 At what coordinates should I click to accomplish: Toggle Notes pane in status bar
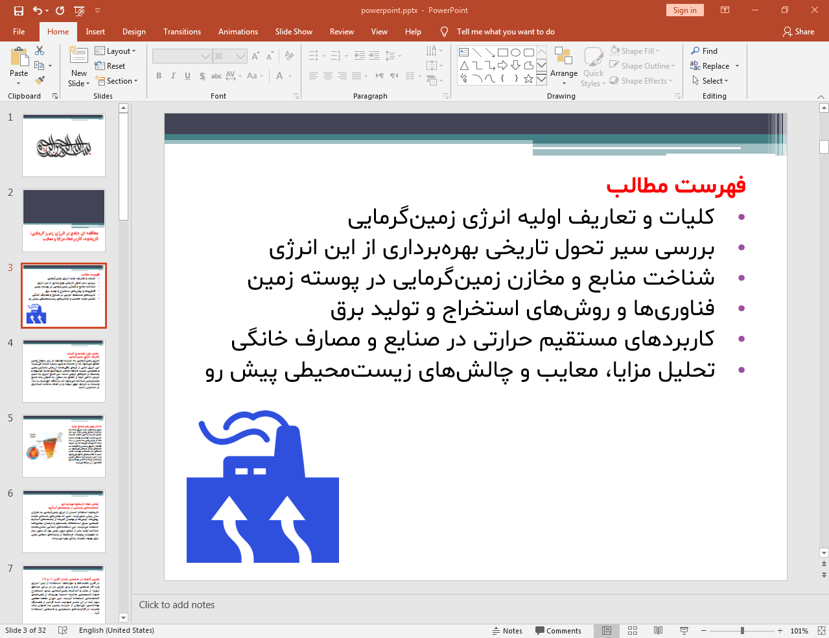click(x=508, y=630)
